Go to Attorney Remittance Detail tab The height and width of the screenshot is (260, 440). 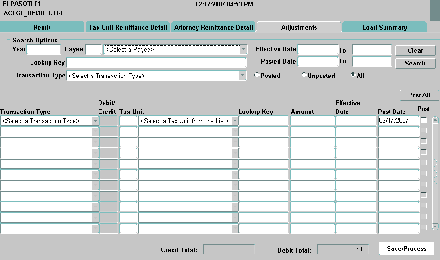click(x=213, y=27)
